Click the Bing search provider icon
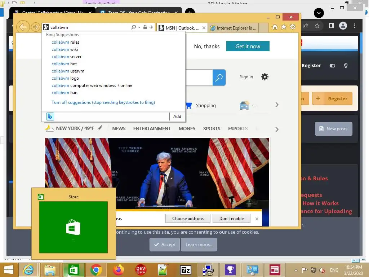The height and width of the screenshot is (277, 369). click(x=50, y=116)
